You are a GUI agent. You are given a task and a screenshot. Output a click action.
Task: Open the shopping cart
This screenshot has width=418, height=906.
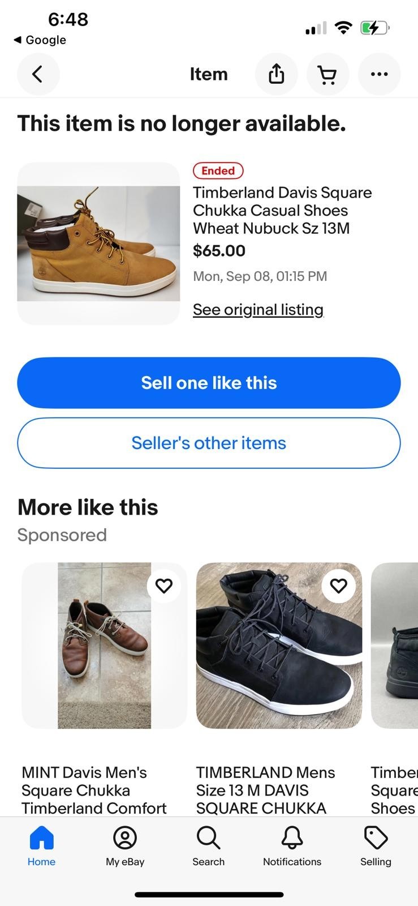pos(327,74)
